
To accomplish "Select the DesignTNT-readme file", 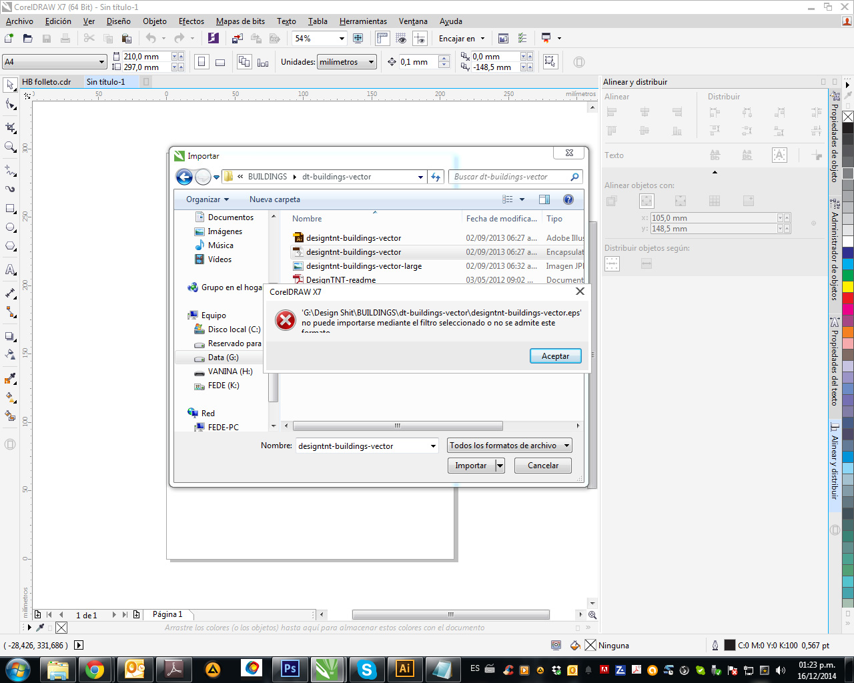I will [340, 280].
